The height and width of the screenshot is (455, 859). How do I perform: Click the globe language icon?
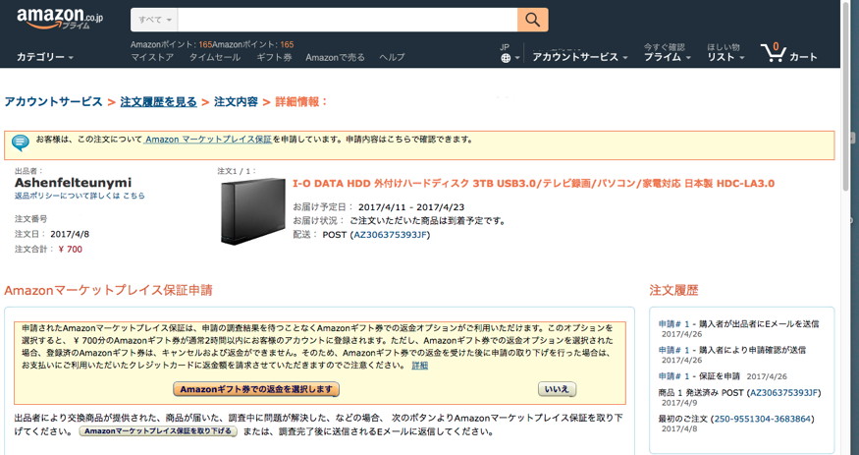tap(506, 59)
